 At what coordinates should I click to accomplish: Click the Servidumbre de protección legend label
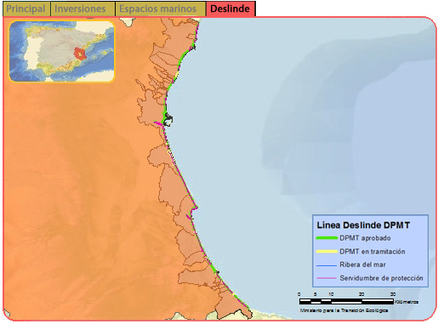coord(381,278)
